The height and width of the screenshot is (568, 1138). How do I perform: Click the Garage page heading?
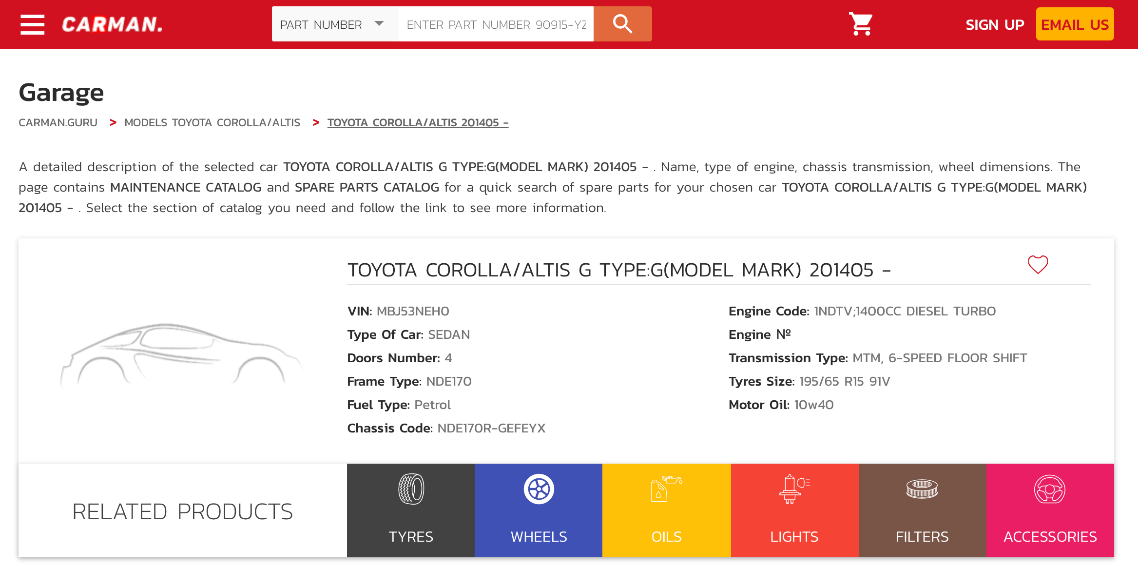(61, 92)
